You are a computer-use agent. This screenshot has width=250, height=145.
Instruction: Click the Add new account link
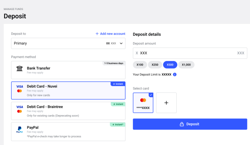pos(110,34)
